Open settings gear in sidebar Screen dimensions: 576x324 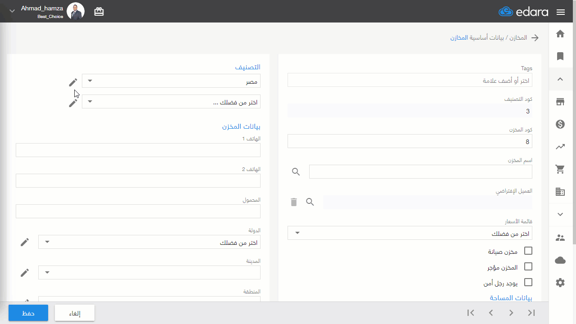tap(560, 283)
